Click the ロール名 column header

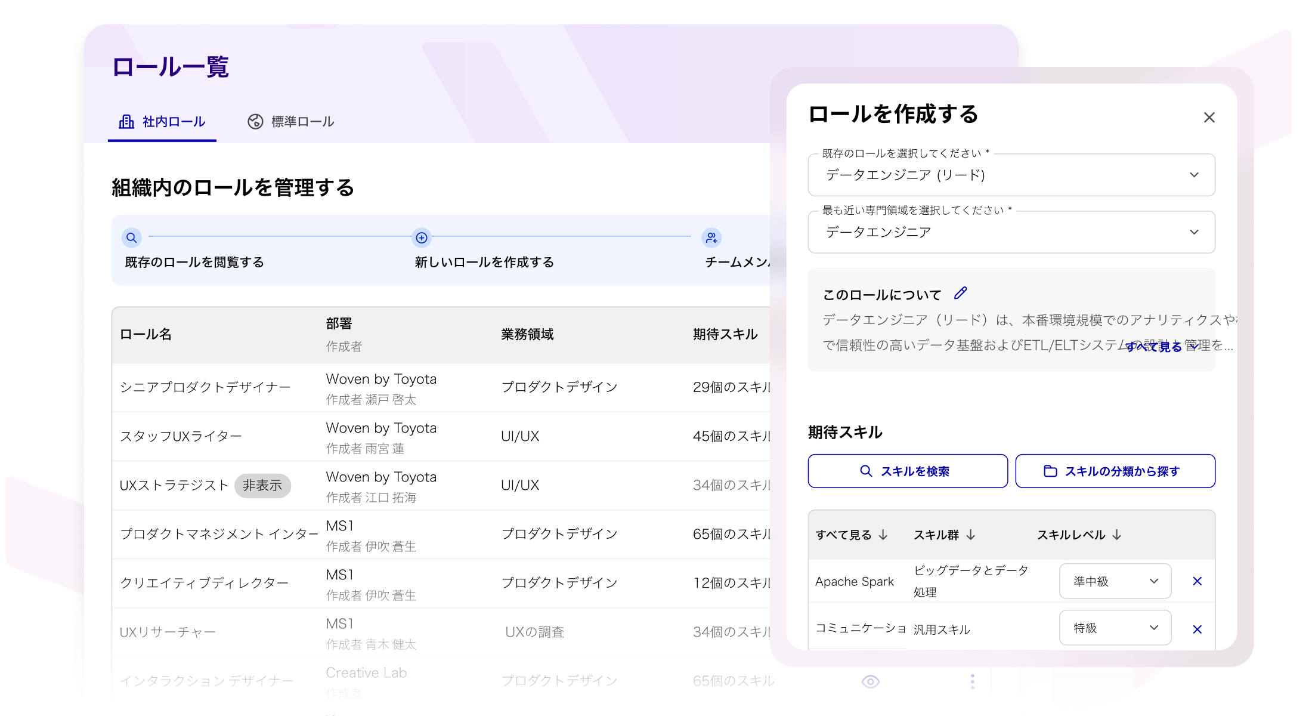tap(146, 334)
